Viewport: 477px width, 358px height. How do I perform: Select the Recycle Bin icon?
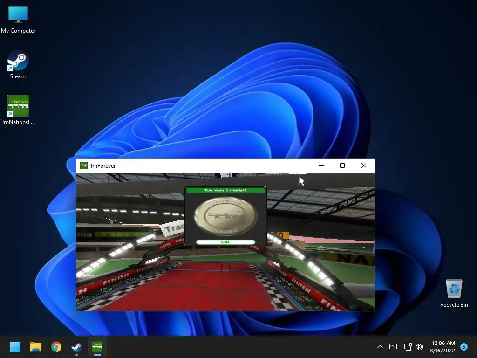[454, 294]
